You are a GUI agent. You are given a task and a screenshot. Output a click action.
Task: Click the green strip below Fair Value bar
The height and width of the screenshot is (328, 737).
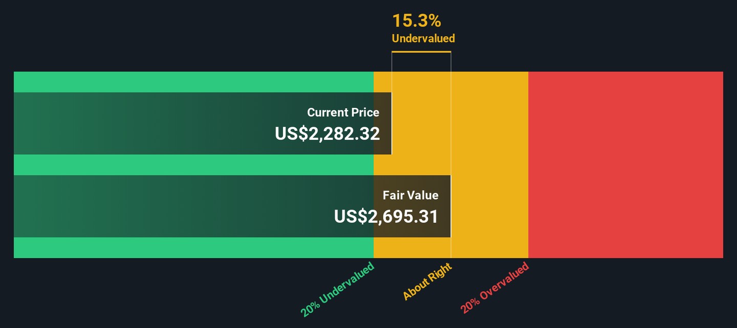coord(193,248)
